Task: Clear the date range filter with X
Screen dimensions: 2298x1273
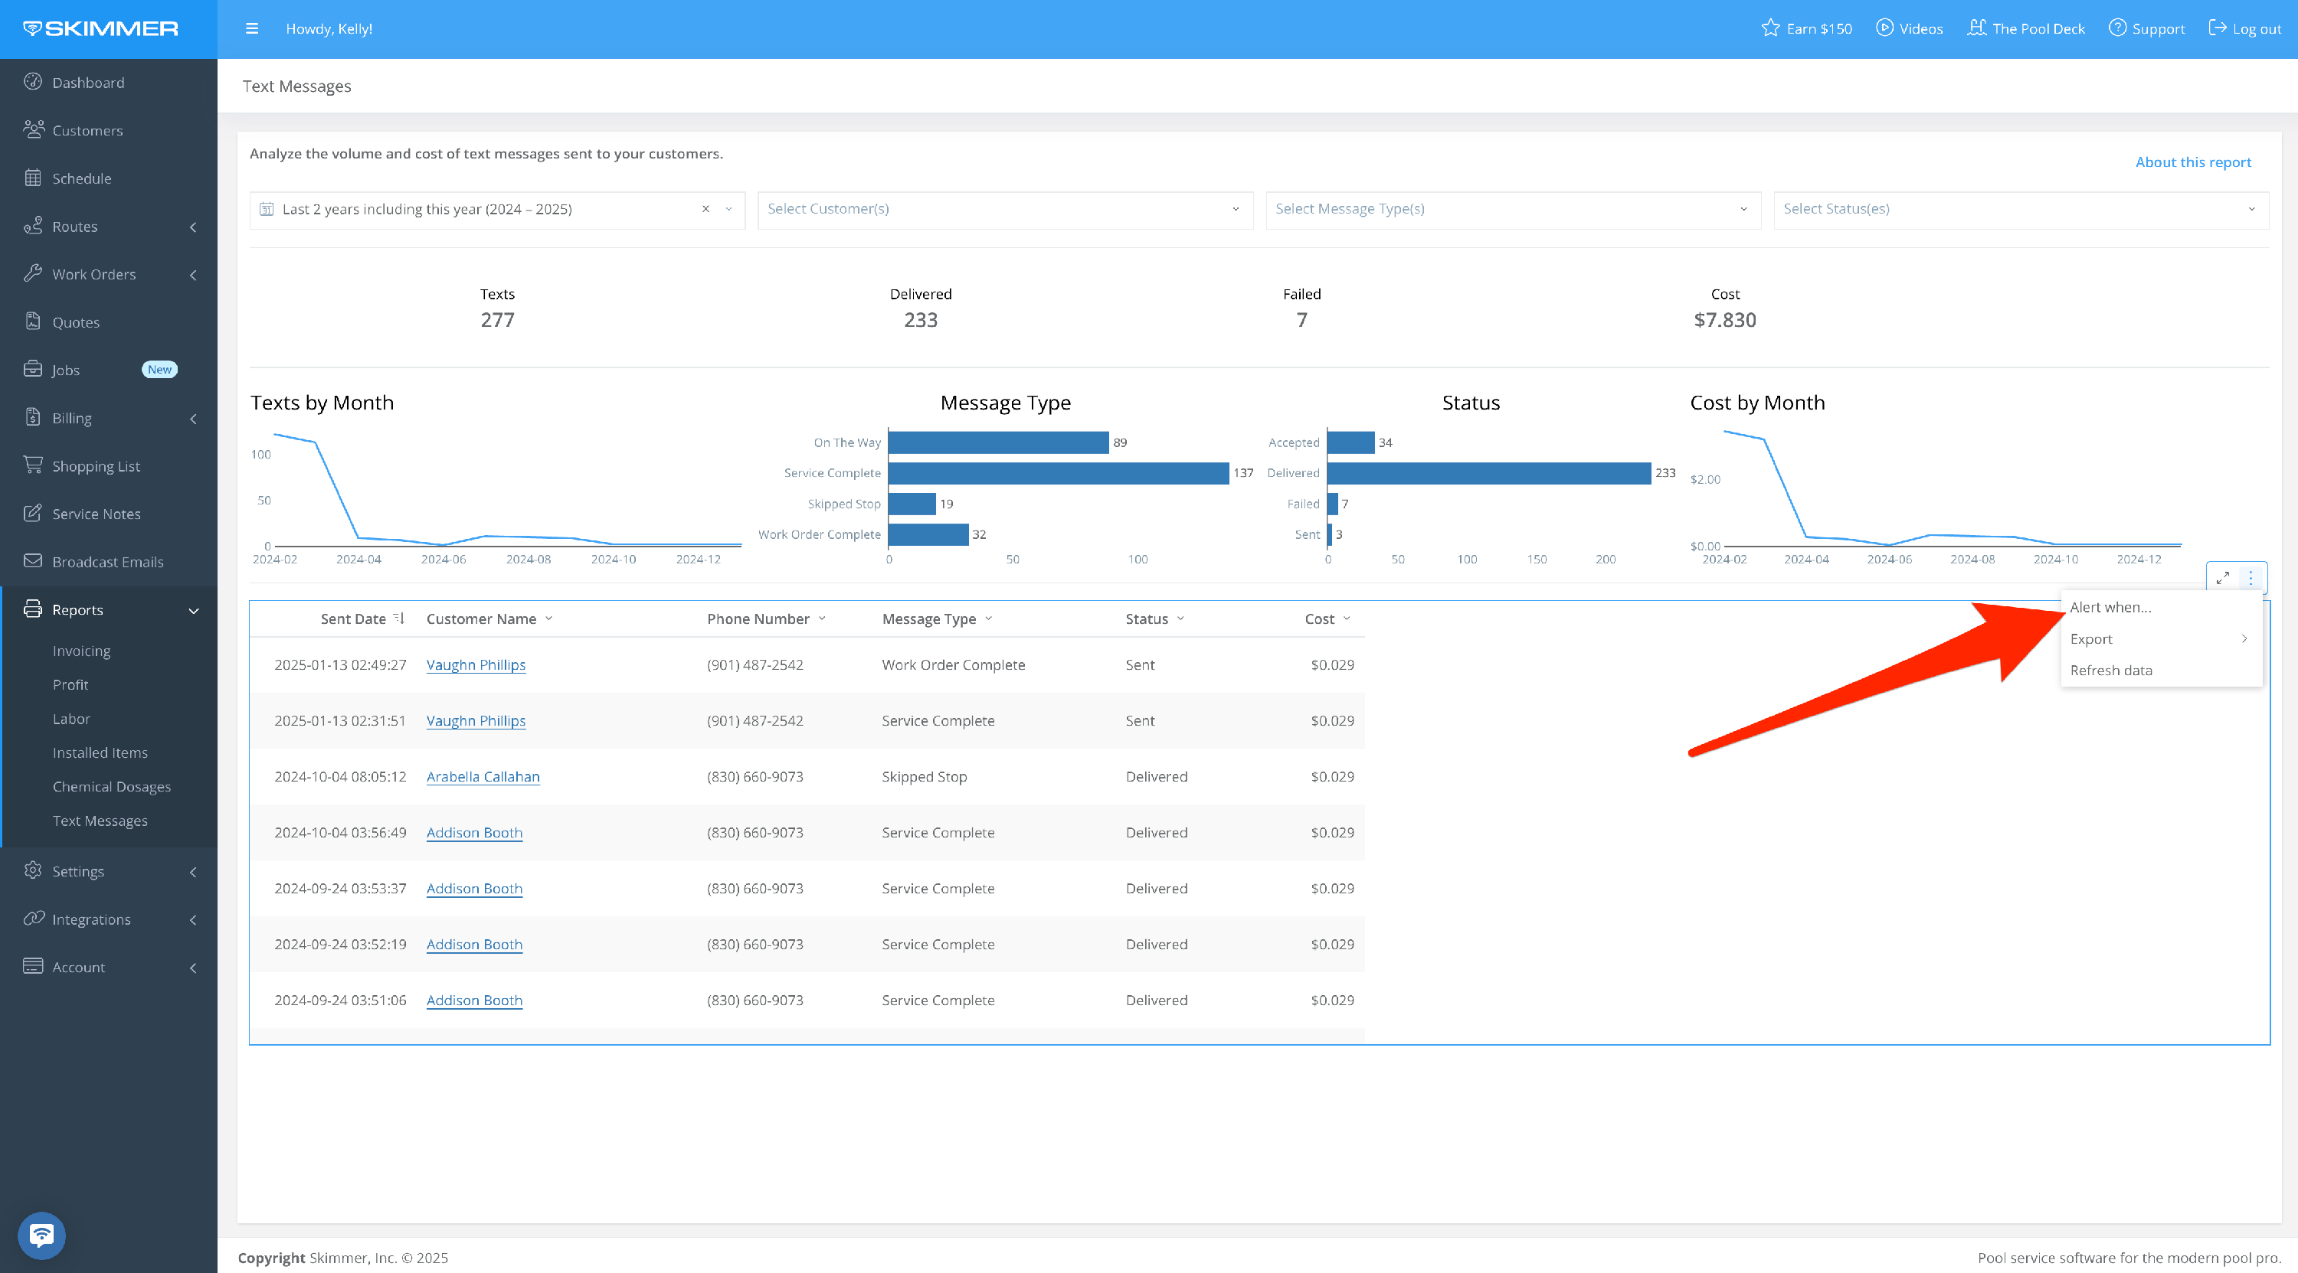Action: [x=705, y=209]
